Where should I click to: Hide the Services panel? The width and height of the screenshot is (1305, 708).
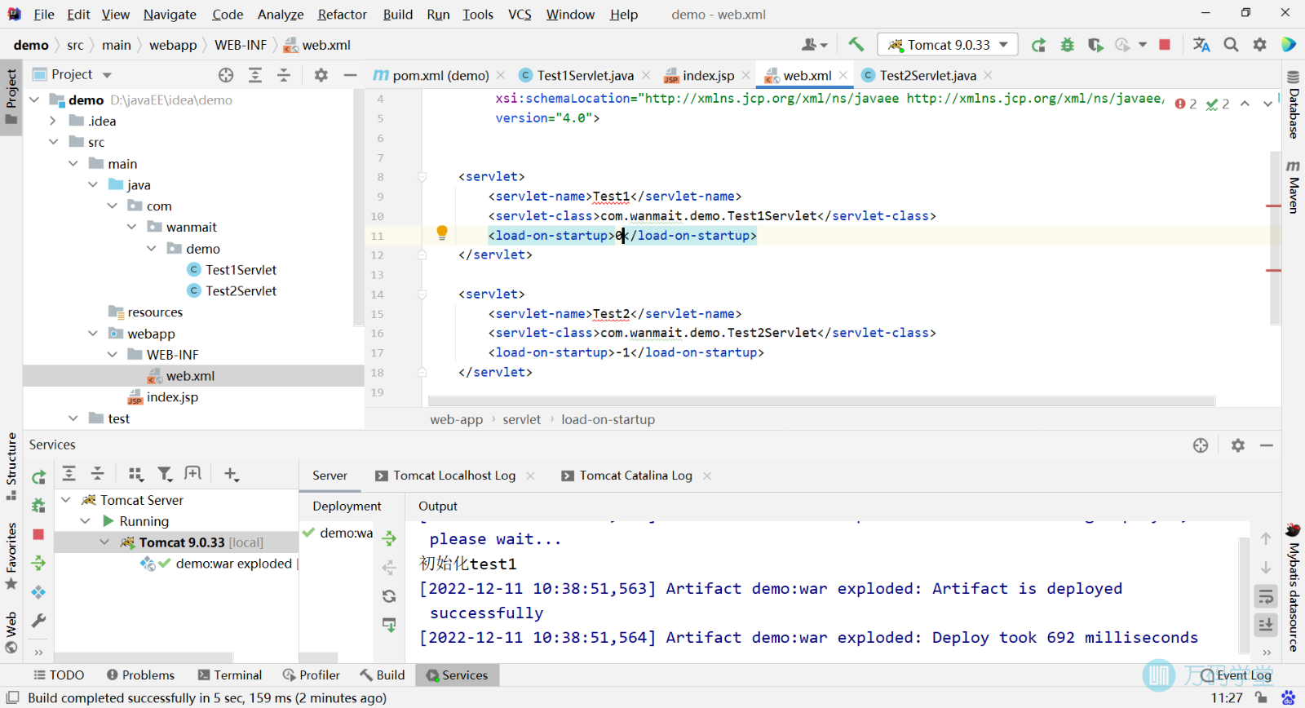point(1267,445)
